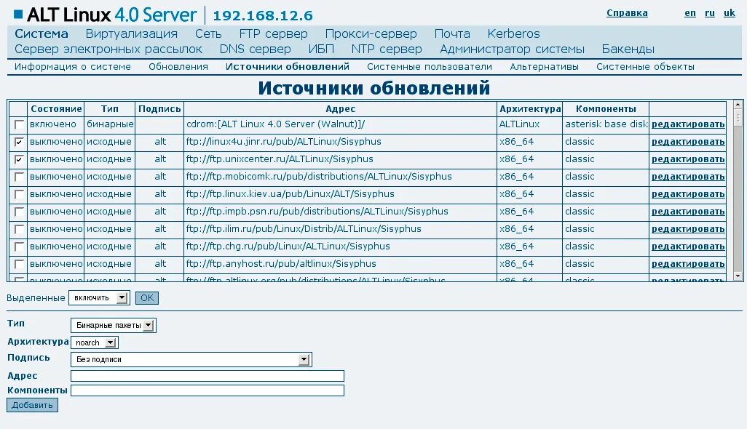The height and width of the screenshot is (429, 747).
Task: Tick the checkbox for the cdrom source row
Action: tap(19, 124)
